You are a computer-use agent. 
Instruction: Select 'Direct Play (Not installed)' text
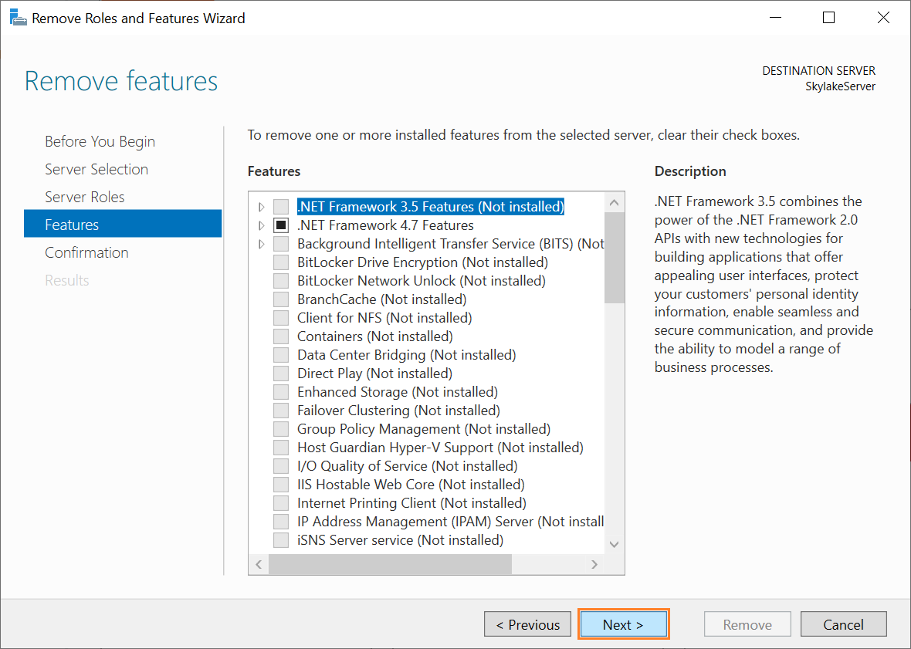coord(374,374)
